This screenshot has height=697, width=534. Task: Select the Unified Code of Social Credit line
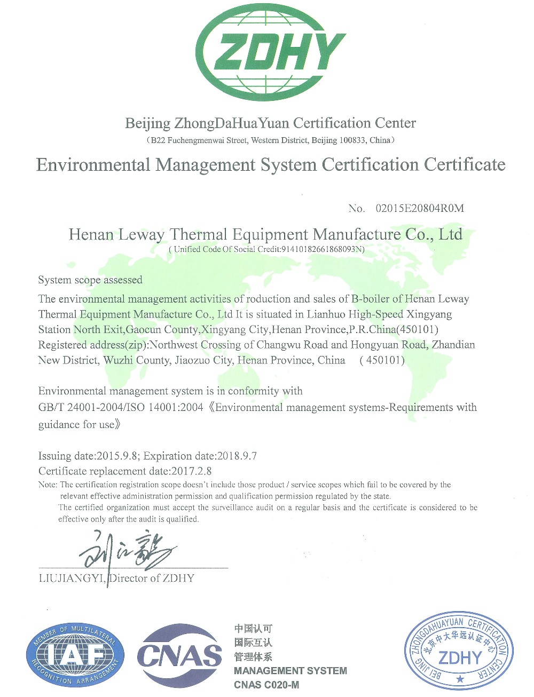[x=266, y=249]
